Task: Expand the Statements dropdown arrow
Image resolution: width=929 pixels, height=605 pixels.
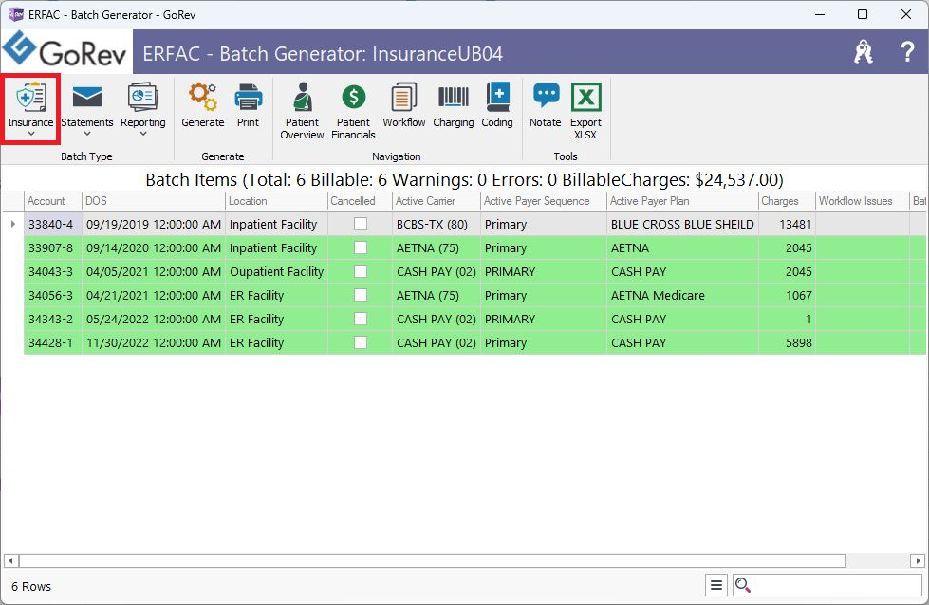Action: click(x=87, y=135)
